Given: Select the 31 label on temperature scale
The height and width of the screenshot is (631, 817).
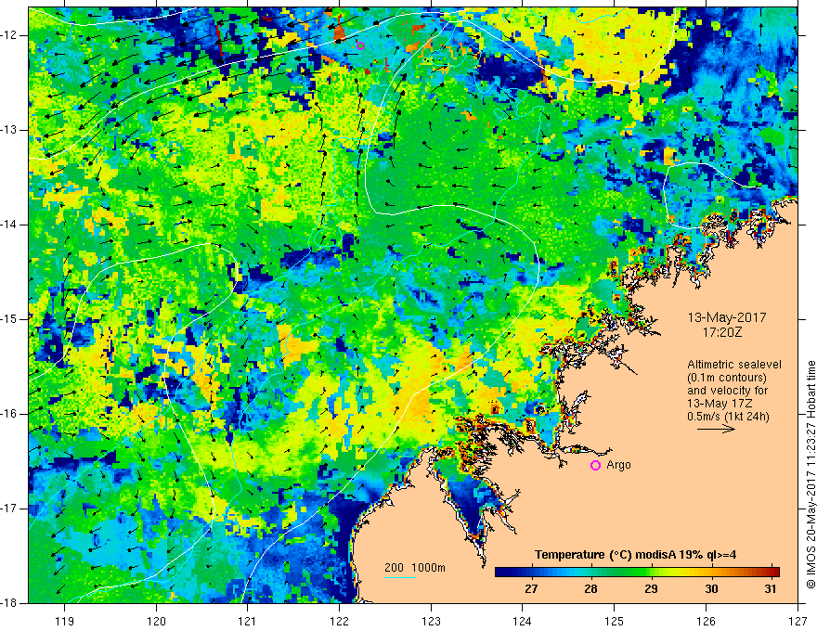Looking at the screenshot, I should (771, 589).
